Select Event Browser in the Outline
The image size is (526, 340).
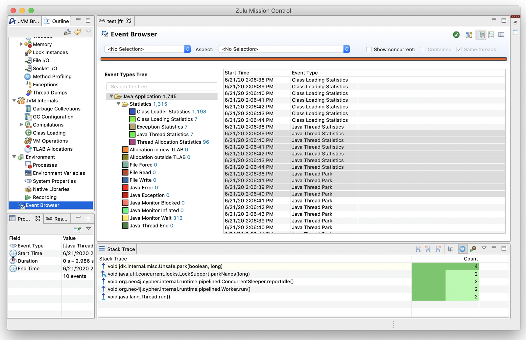(51, 205)
